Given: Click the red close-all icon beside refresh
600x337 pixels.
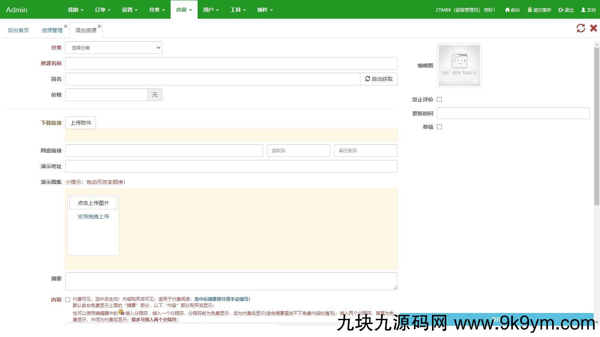Looking at the screenshot, I should click(593, 28).
